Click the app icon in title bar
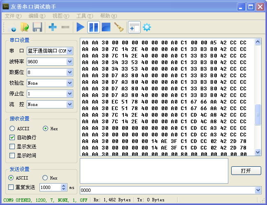267x205 pixels. (6, 7)
